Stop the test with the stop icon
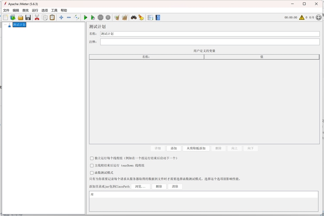The image size is (324, 216). click(x=100, y=17)
